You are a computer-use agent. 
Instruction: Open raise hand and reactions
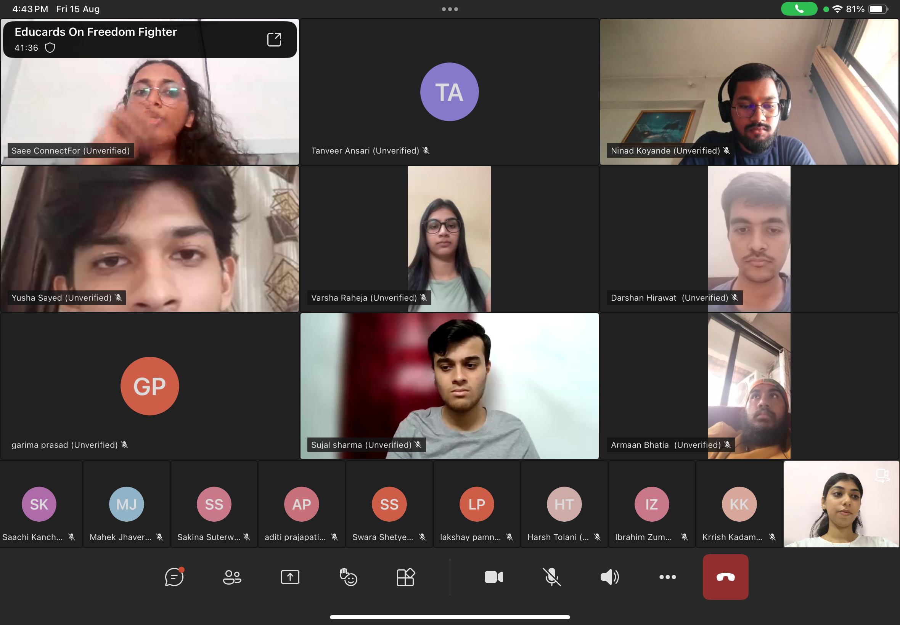[348, 577]
